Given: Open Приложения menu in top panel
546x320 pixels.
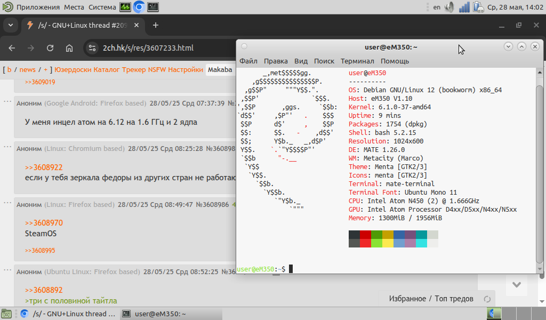Looking at the screenshot, I should [x=38, y=7].
